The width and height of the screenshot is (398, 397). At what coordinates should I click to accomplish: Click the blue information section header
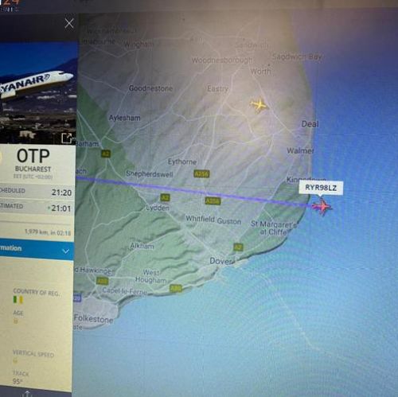point(37,250)
